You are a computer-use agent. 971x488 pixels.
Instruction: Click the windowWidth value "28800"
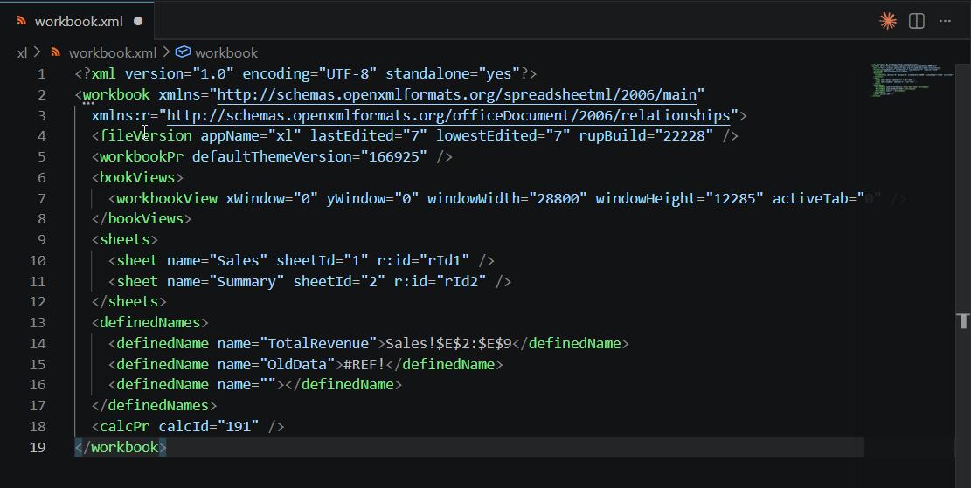(x=558, y=198)
